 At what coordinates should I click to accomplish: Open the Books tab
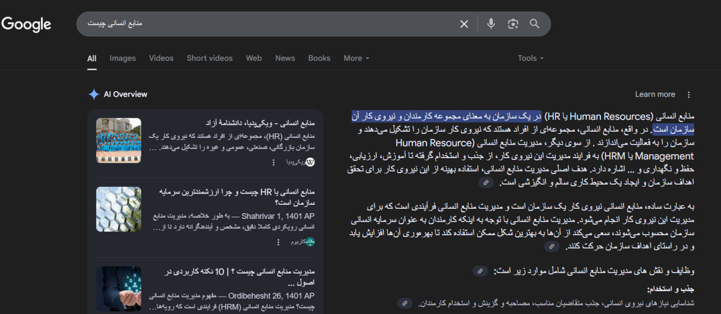(319, 58)
